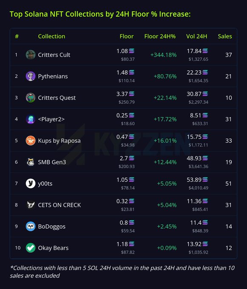Viewport: 247px width, 289px height.
Task: Click the +0.09% floor change value
Action: click(x=167, y=248)
